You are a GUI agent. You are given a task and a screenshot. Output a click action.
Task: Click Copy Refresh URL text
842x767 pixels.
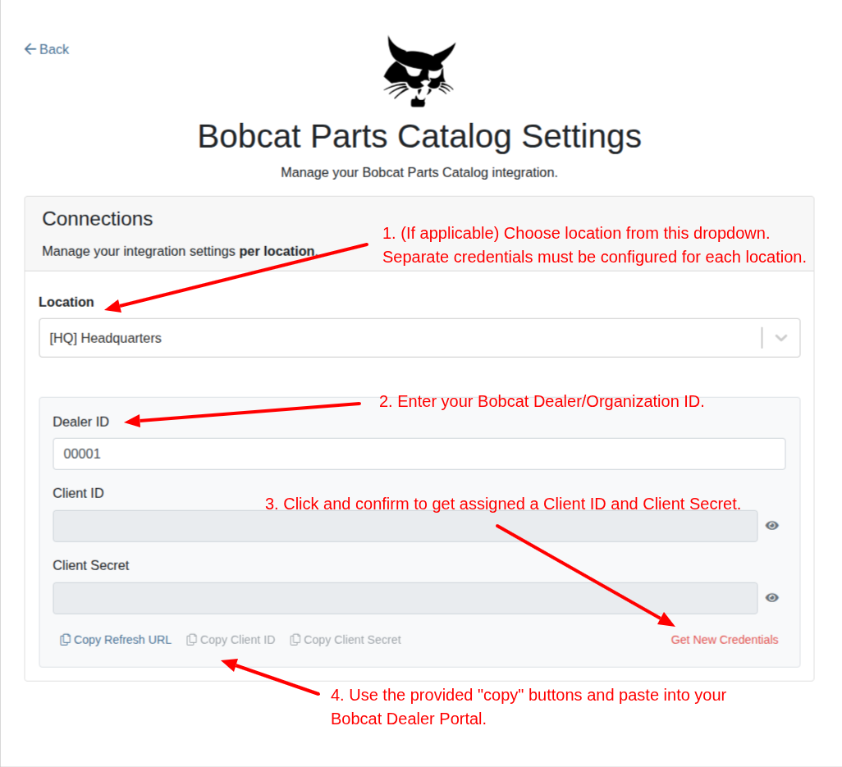(x=122, y=640)
